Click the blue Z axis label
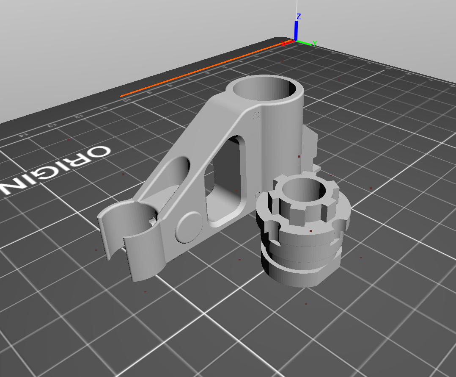Viewport: 456px width, 377px height. coord(298,17)
